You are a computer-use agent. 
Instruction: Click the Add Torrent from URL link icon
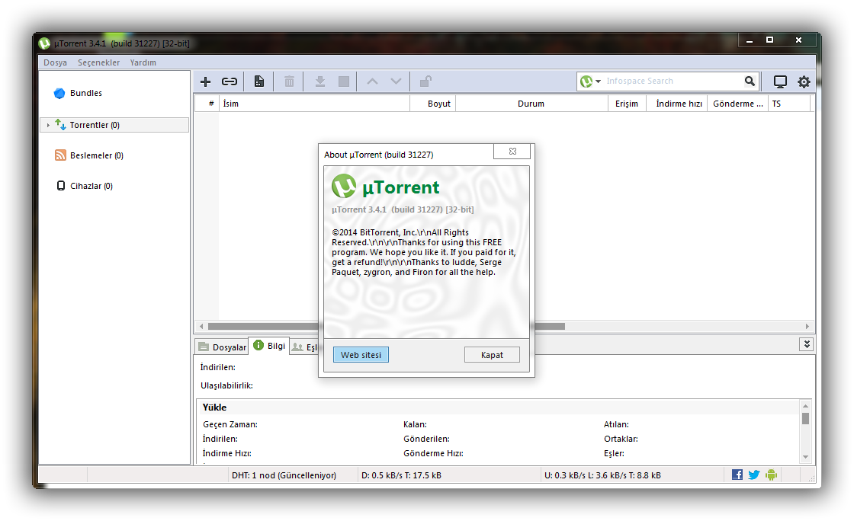[230, 82]
